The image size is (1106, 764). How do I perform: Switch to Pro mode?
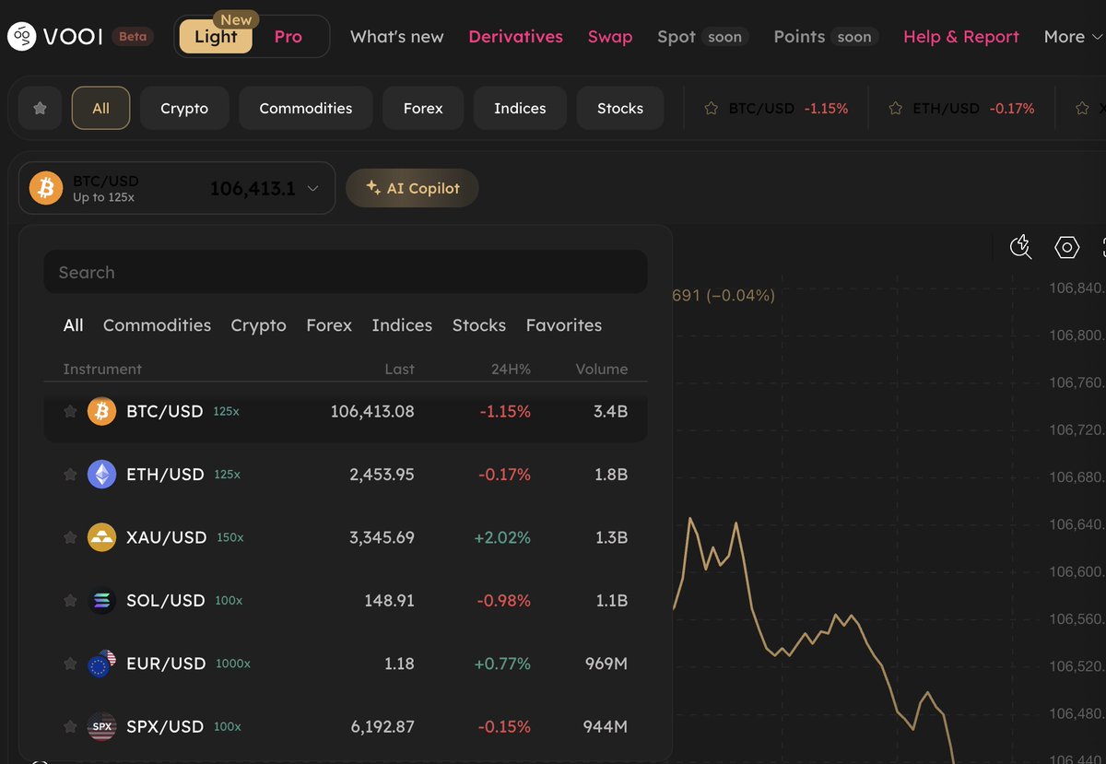click(x=288, y=37)
